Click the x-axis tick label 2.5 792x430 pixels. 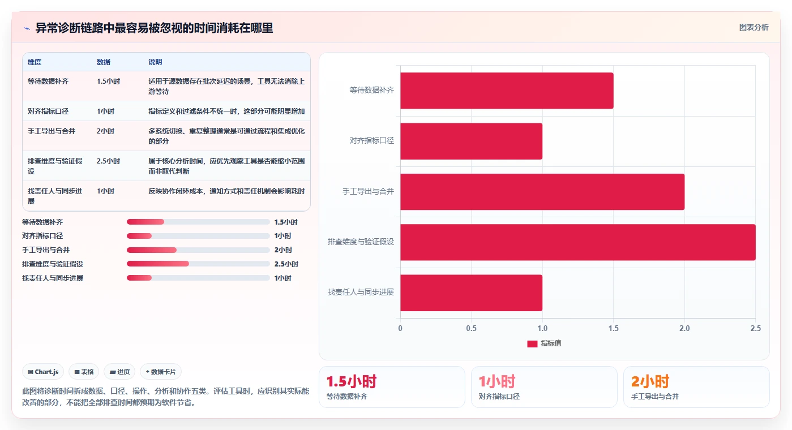click(x=756, y=328)
